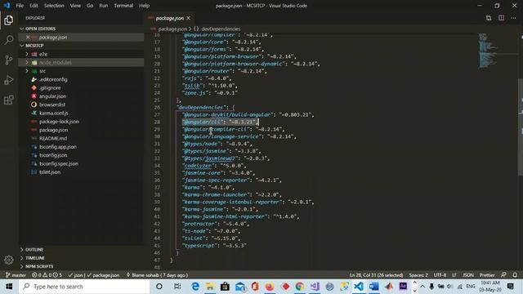Click the notifications bell in status bar
Screen dimensions: 523x294
coord(515,275)
